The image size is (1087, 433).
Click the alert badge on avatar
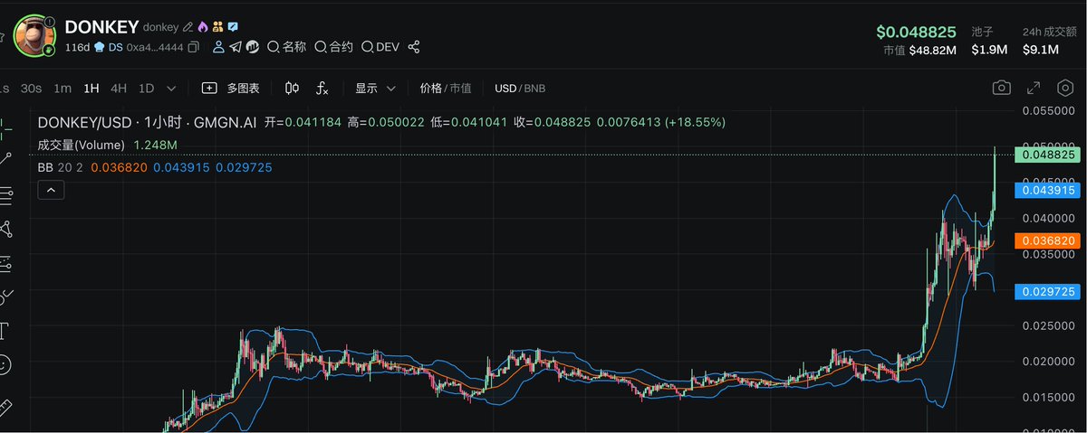coord(49,21)
